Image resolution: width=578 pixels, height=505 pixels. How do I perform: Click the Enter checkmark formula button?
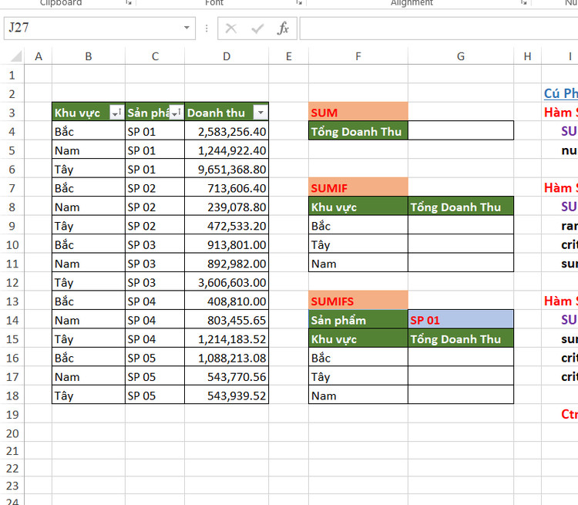(x=257, y=28)
